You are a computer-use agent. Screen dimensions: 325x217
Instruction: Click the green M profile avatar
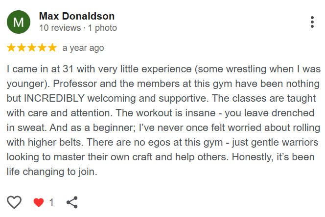(18, 22)
